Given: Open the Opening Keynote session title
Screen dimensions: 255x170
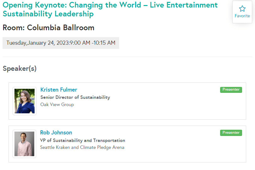Looking at the screenshot, I should pos(110,9).
